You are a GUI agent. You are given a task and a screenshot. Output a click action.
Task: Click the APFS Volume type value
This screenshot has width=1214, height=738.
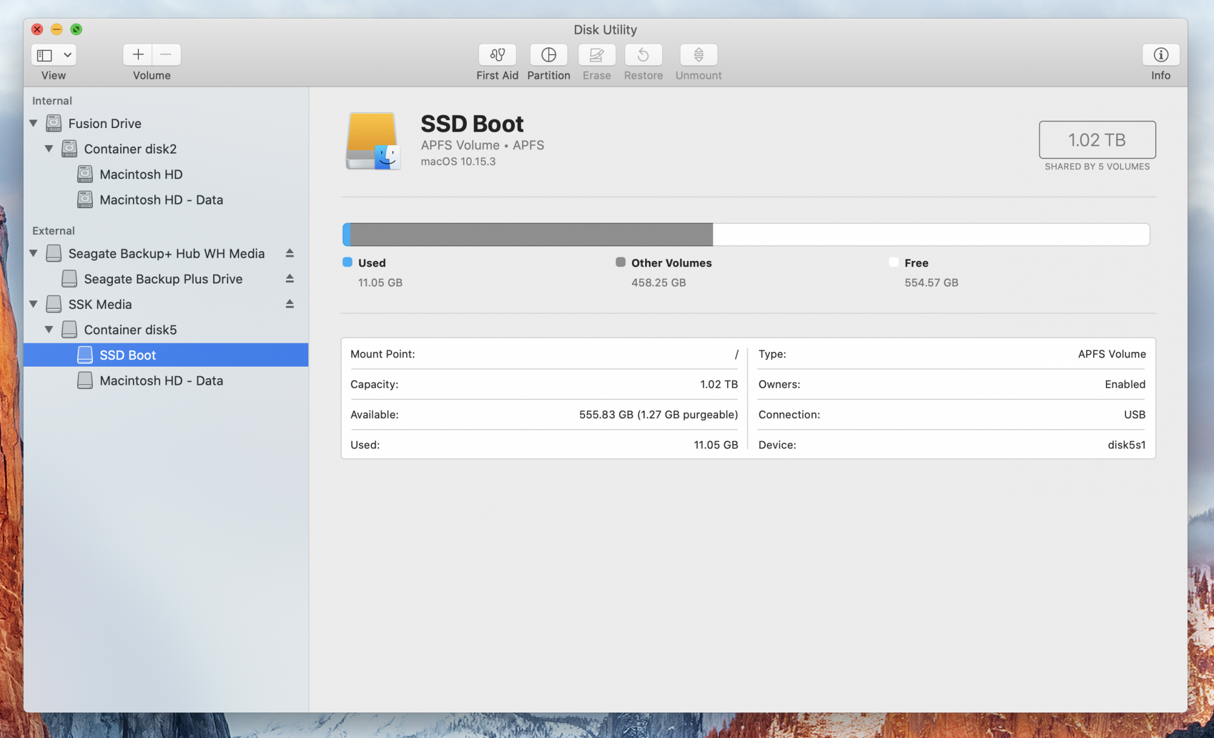pos(1112,354)
